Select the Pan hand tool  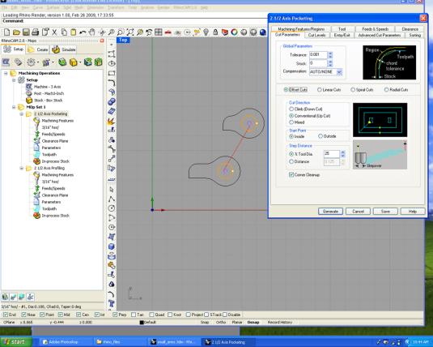pyautogui.click(x=92, y=32)
